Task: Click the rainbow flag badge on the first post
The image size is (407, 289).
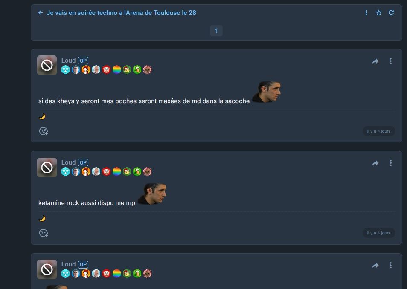Action: point(116,69)
